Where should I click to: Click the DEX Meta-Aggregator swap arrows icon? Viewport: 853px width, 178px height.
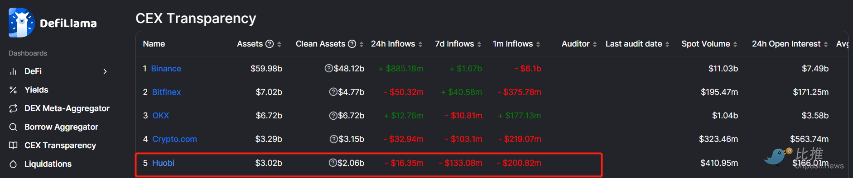13,108
